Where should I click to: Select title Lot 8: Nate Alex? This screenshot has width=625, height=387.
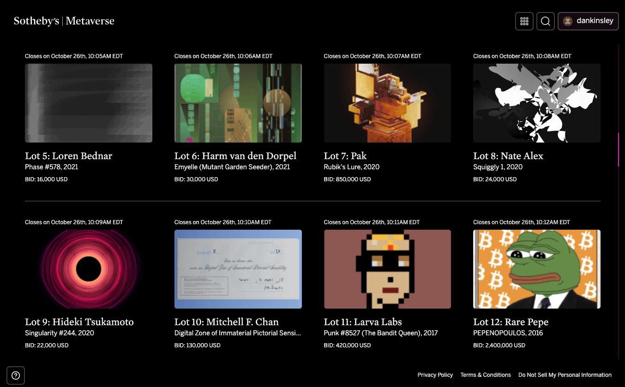(508, 156)
